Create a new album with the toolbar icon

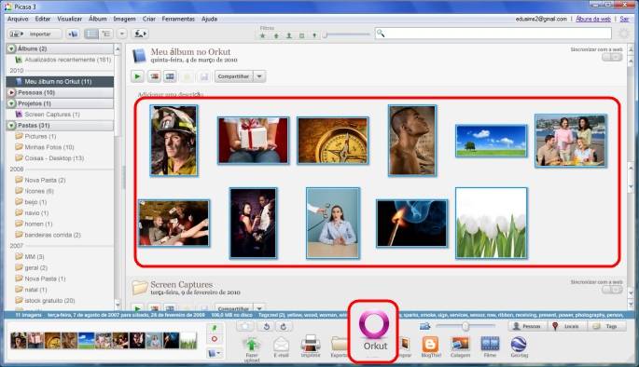tap(74, 34)
